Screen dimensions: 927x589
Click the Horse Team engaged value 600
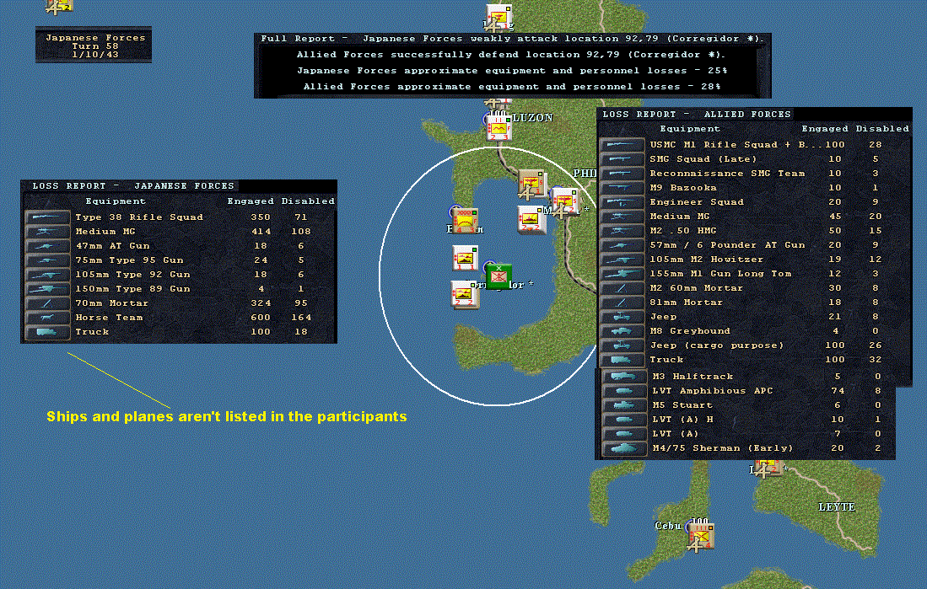tap(260, 317)
